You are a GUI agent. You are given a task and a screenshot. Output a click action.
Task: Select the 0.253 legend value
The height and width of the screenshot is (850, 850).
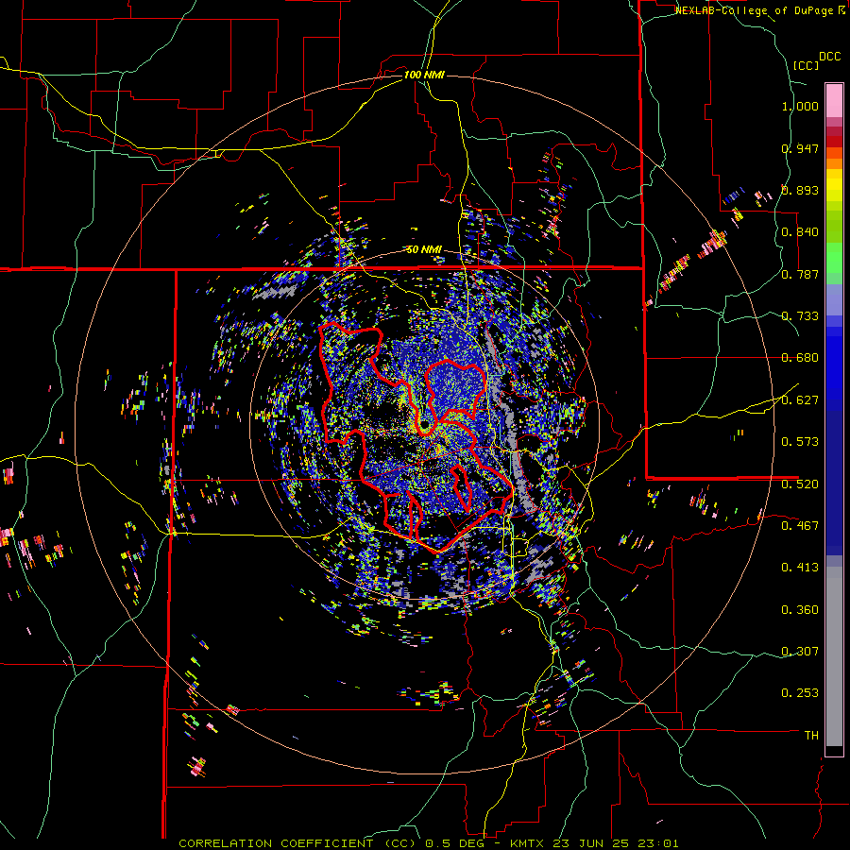(x=800, y=693)
